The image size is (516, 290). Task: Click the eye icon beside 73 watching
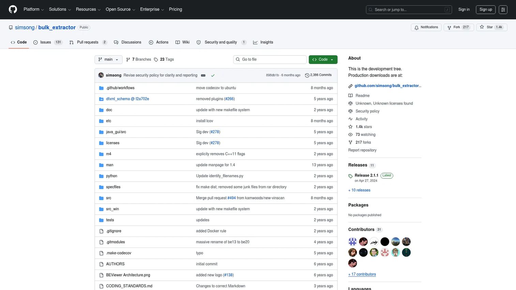(350, 135)
